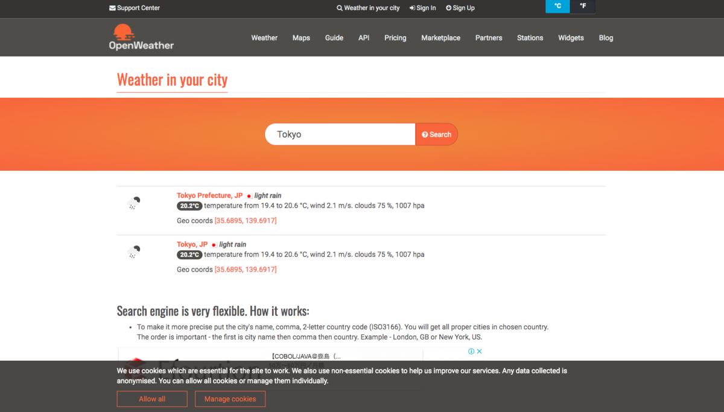Click the ad info icon
The height and width of the screenshot is (412, 724).
point(471,351)
